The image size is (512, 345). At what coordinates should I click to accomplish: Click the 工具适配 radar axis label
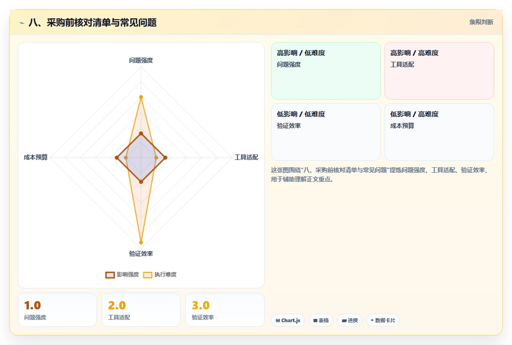246,157
